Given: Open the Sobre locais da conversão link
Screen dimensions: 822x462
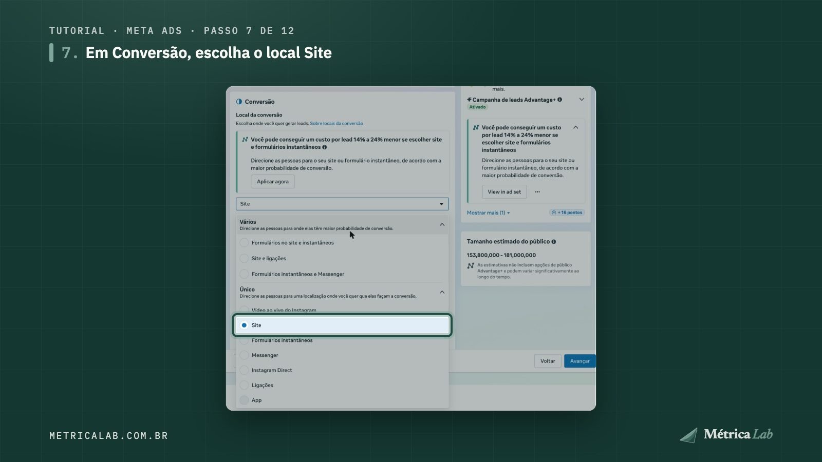Looking at the screenshot, I should pos(337,123).
